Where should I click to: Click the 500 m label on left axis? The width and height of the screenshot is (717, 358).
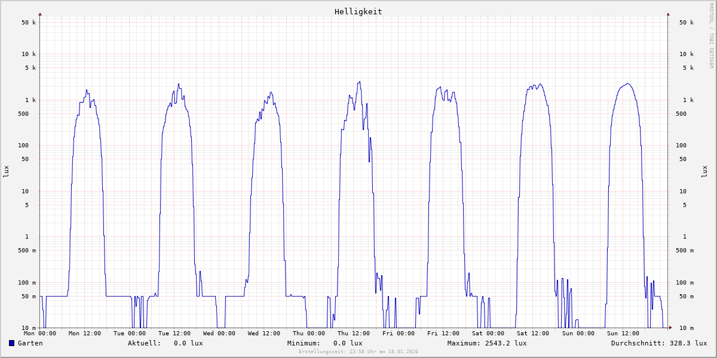pyautogui.click(x=27, y=251)
